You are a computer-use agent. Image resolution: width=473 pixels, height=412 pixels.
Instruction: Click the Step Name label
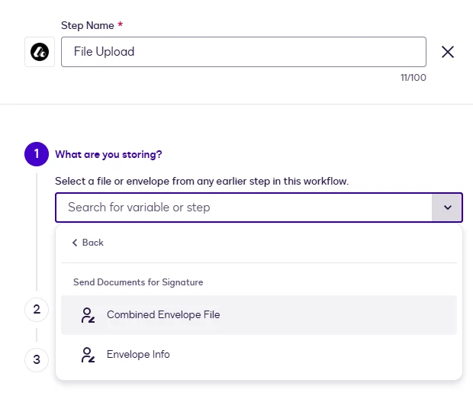[88, 25]
